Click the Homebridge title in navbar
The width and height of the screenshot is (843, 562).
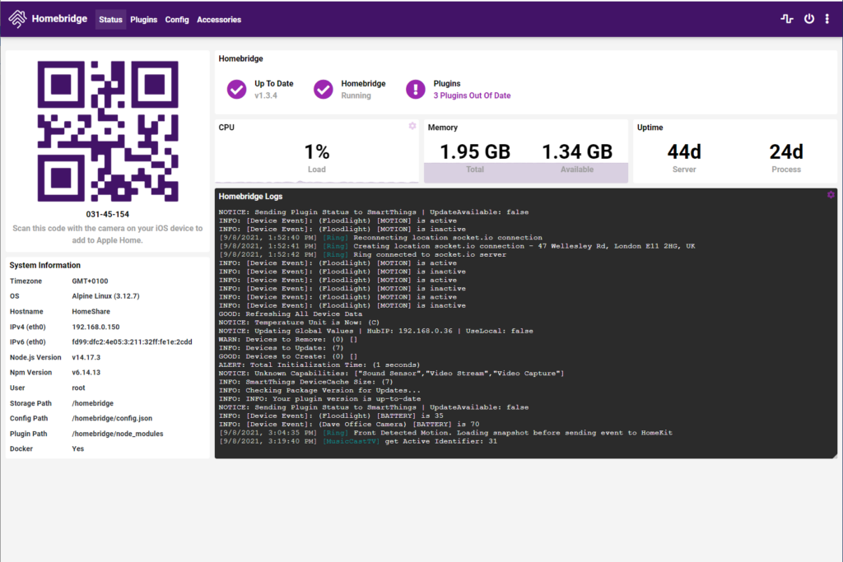pos(59,19)
